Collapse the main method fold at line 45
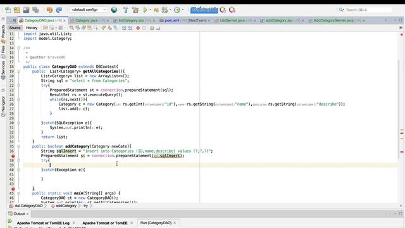Screen dimensions: 405x228 [18, 193]
